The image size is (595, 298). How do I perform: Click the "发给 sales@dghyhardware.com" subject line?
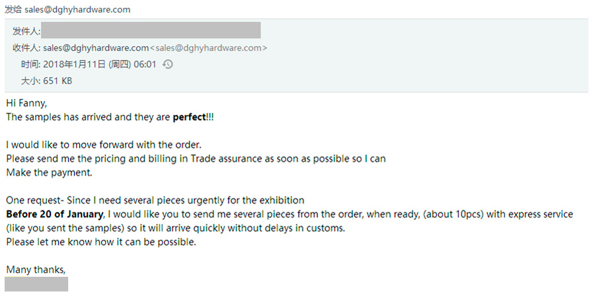point(67,9)
